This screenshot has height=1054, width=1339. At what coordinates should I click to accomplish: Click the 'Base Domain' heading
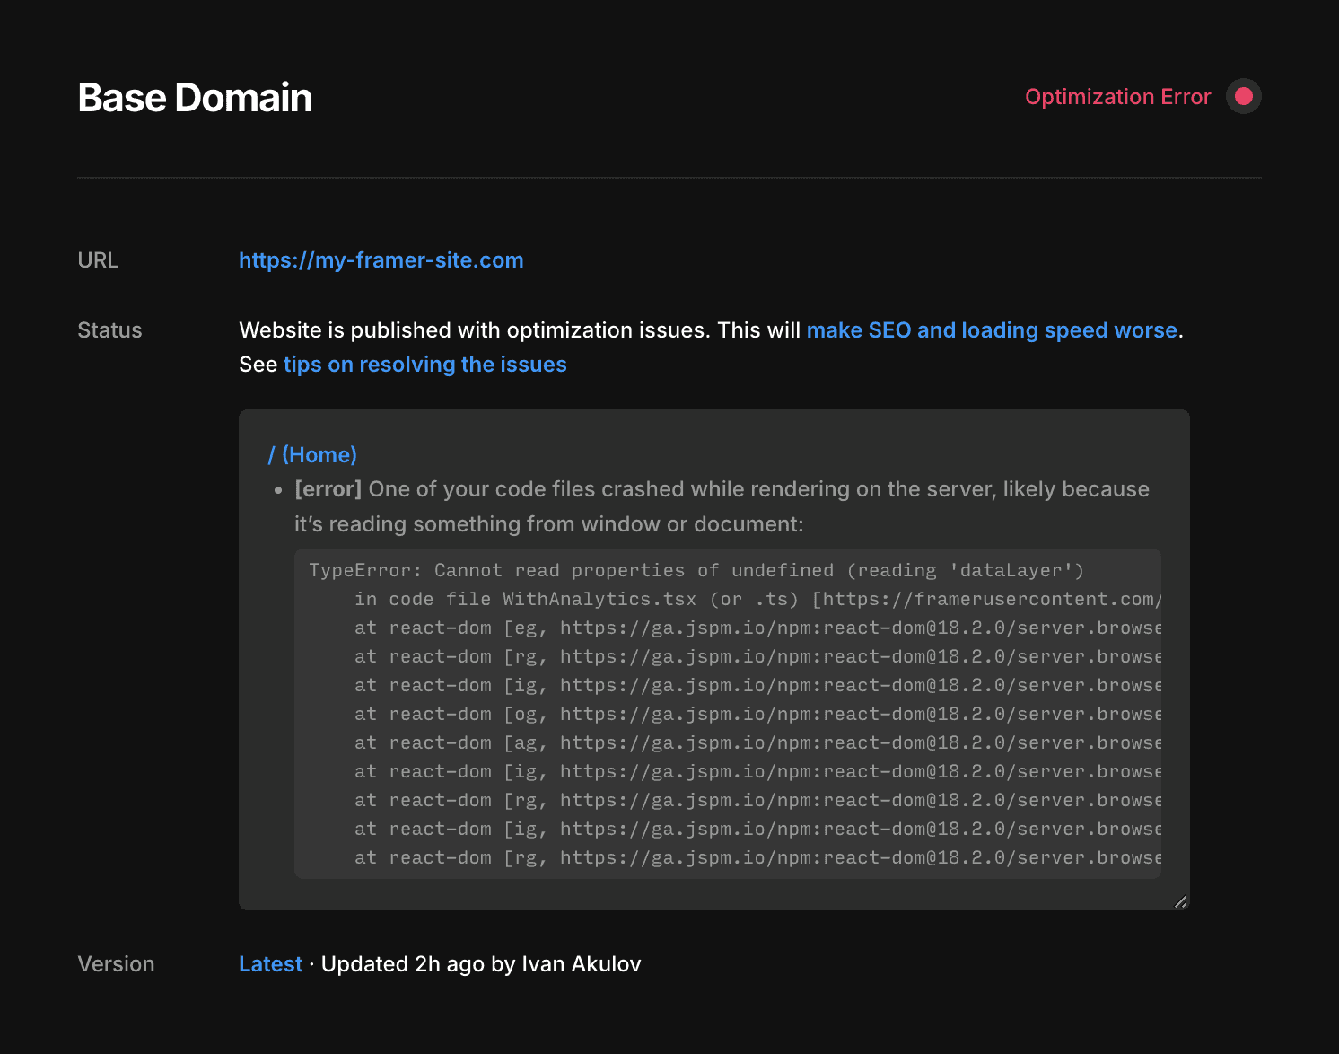tap(195, 98)
